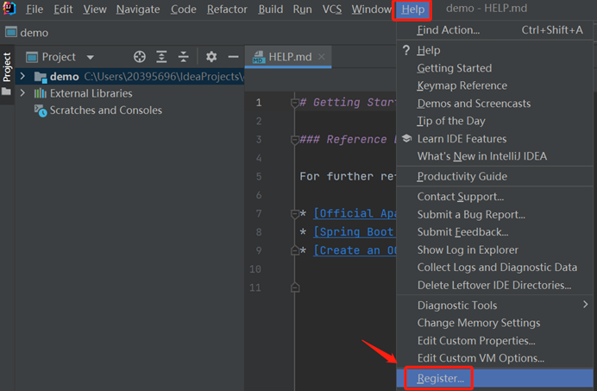Choose Show Log in Explorer

[x=495, y=250]
